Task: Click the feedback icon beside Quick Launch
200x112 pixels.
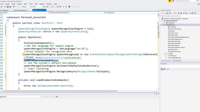Action: [x=173, y=1]
